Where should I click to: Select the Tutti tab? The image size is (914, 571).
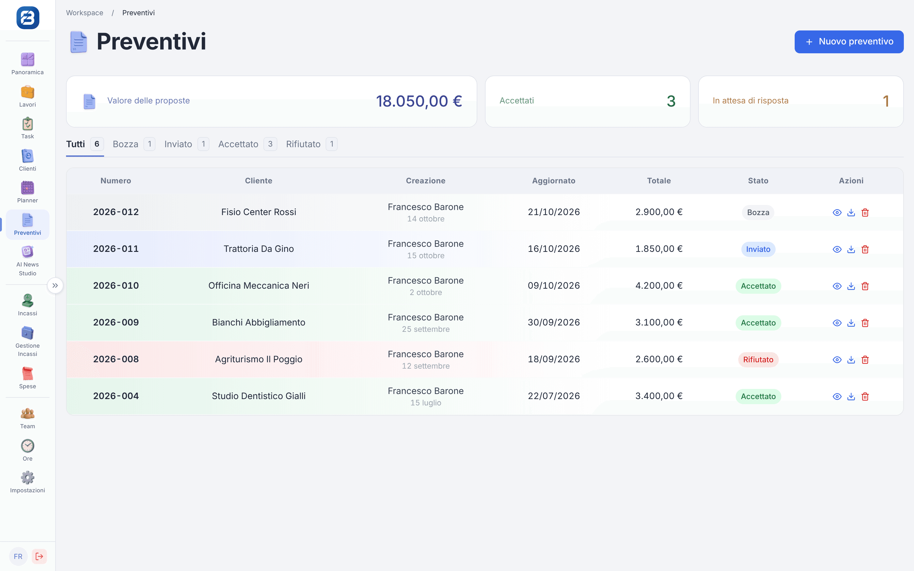pyautogui.click(x=85, y=144)
